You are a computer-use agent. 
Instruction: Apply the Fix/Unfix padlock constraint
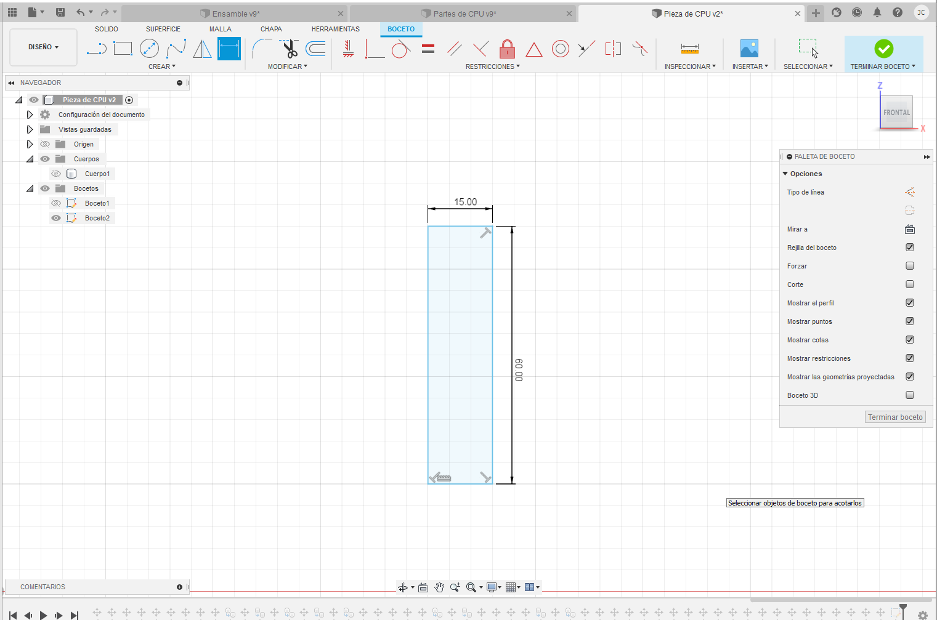pyautogui.click(x=507, y=49)
